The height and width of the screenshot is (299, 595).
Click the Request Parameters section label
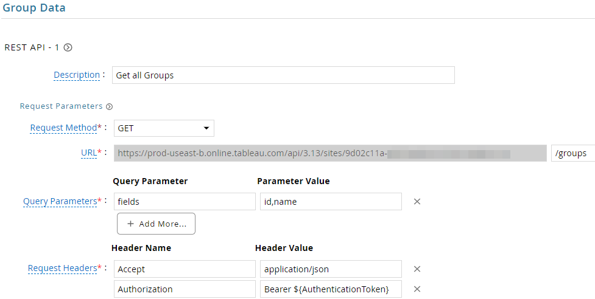click(x=61, y=106)
